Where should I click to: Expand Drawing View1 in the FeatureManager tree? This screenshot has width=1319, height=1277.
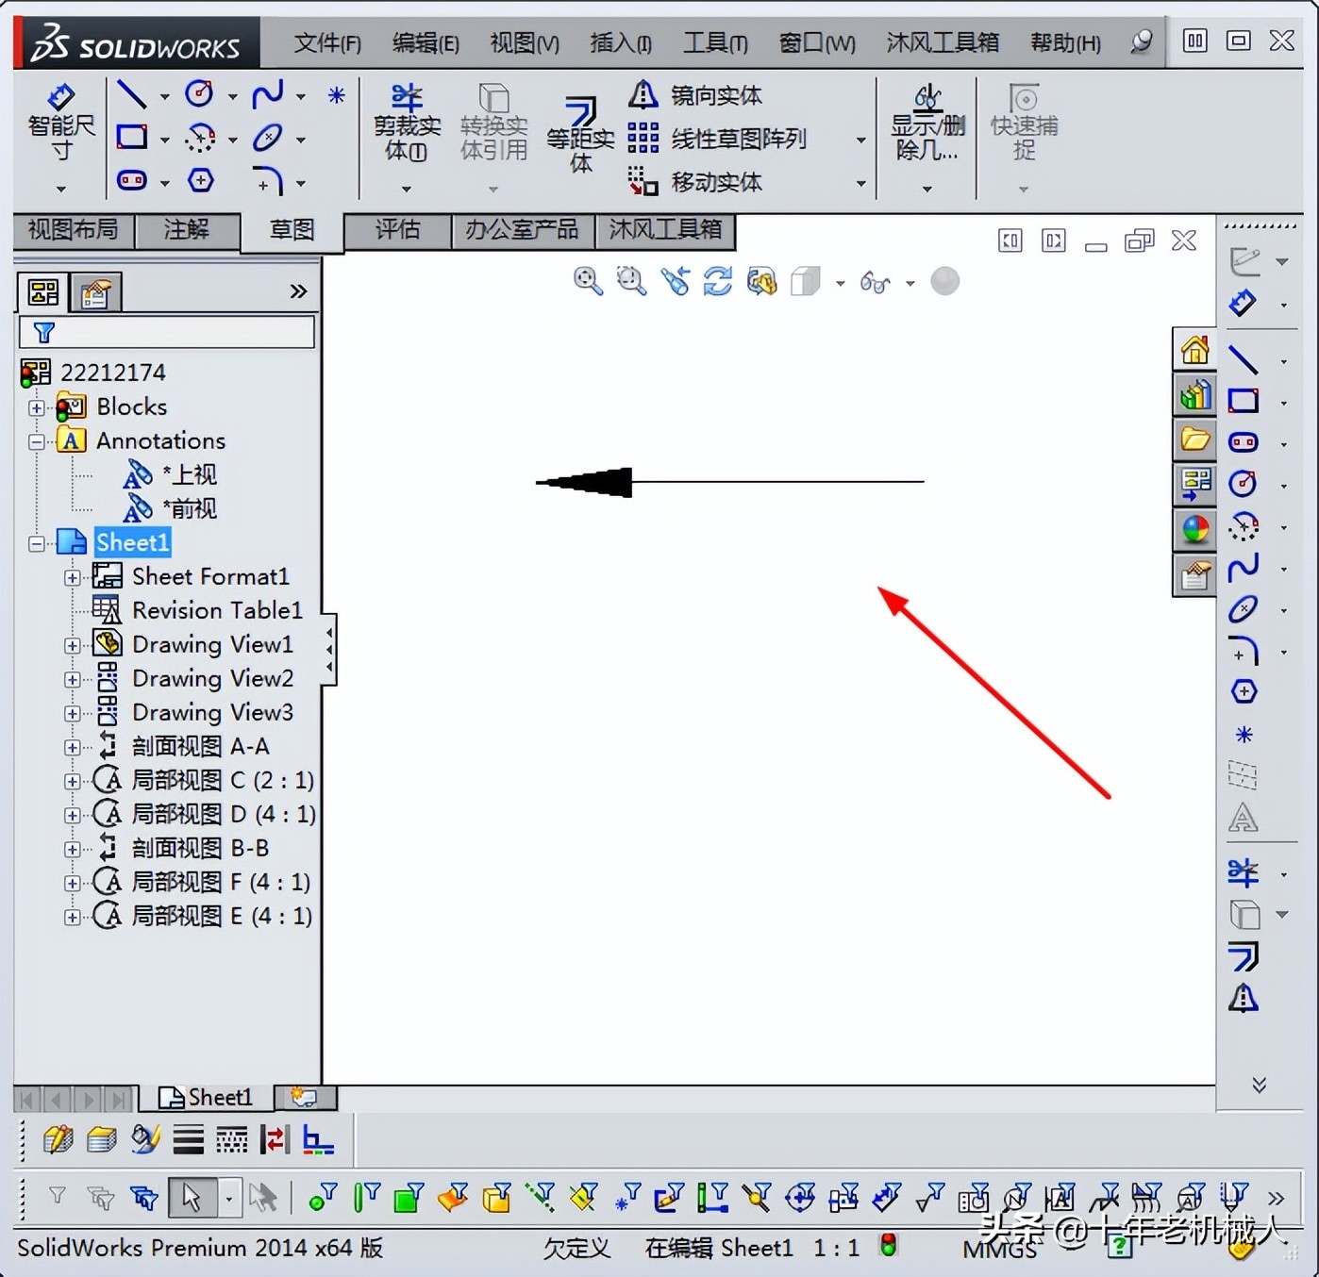click(74, 644)
